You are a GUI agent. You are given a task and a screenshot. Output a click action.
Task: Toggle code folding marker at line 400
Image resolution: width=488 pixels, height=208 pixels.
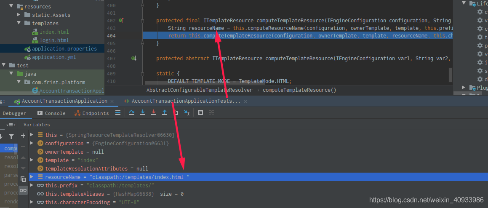[x=143, y=5]
